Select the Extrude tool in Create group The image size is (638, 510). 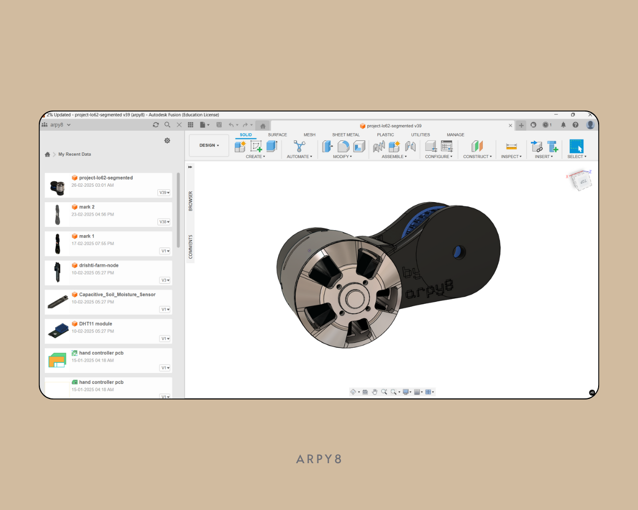tap(272, 146)
